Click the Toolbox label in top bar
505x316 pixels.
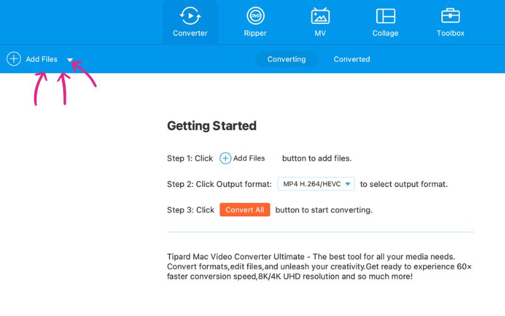point(450,33)
